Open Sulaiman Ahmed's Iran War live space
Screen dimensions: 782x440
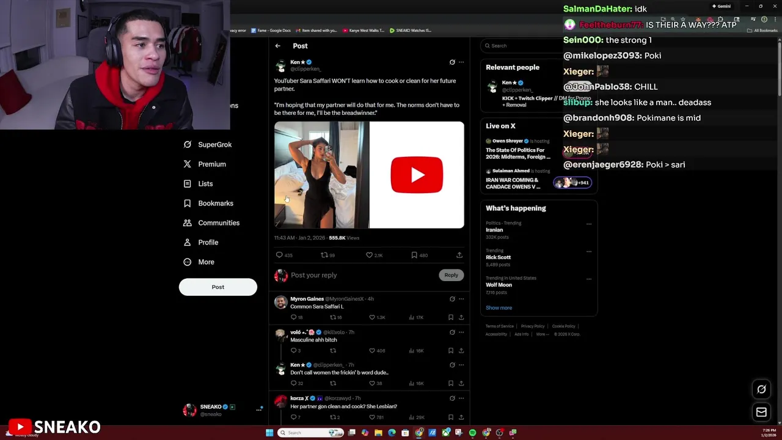click(x=513, y=183)
